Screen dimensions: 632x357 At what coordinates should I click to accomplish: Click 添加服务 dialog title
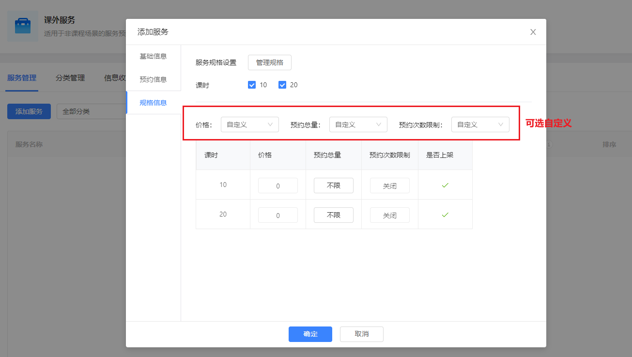(x=153, y=32)
